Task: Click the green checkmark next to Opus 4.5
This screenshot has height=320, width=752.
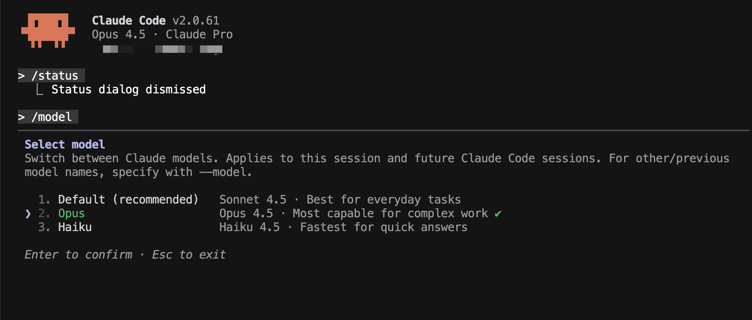Action: (498, 214)
